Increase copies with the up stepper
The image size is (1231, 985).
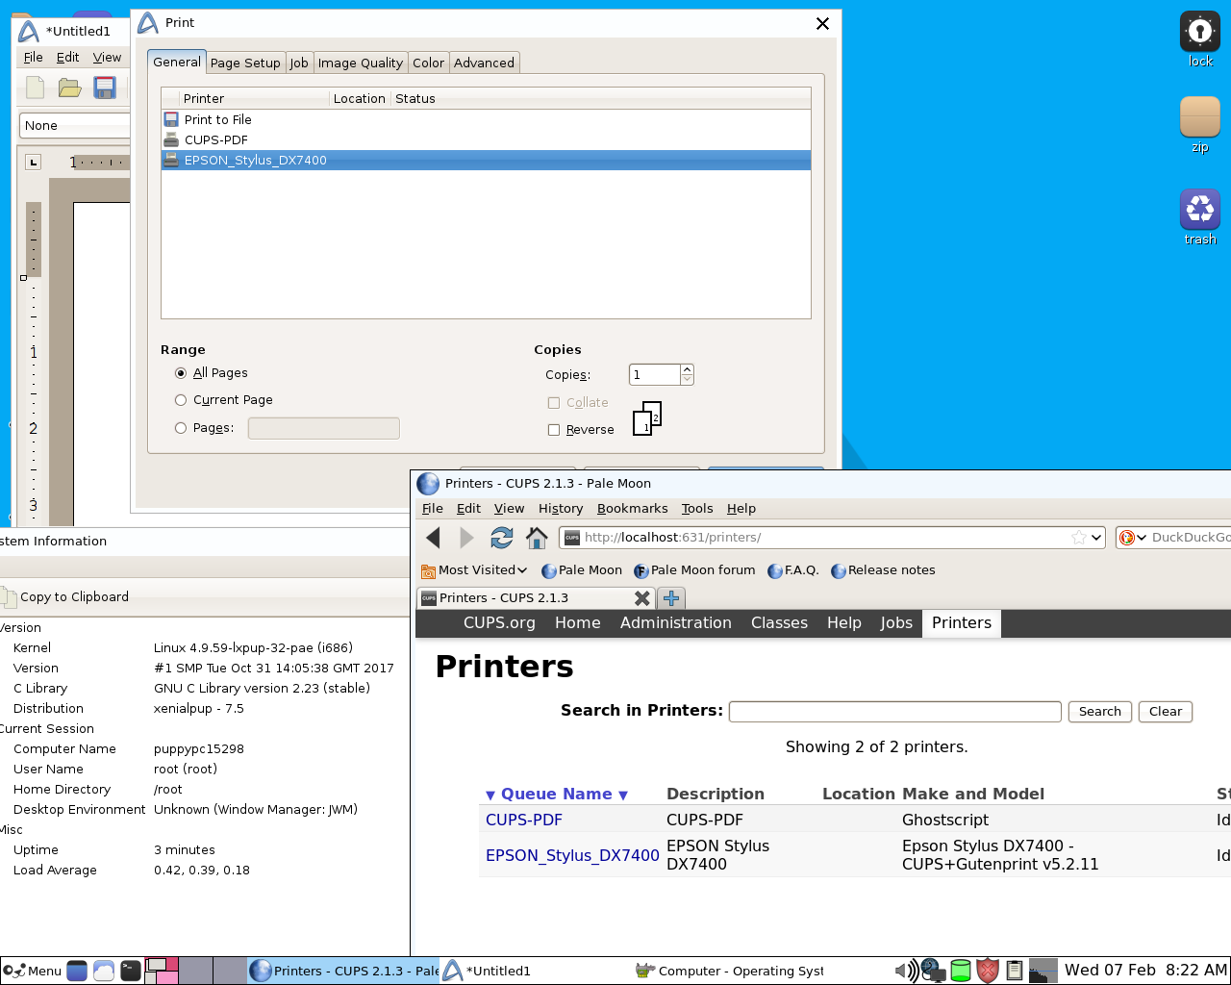pos(687,369)
